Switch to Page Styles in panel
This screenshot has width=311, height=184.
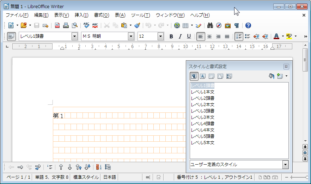(220, 76)
